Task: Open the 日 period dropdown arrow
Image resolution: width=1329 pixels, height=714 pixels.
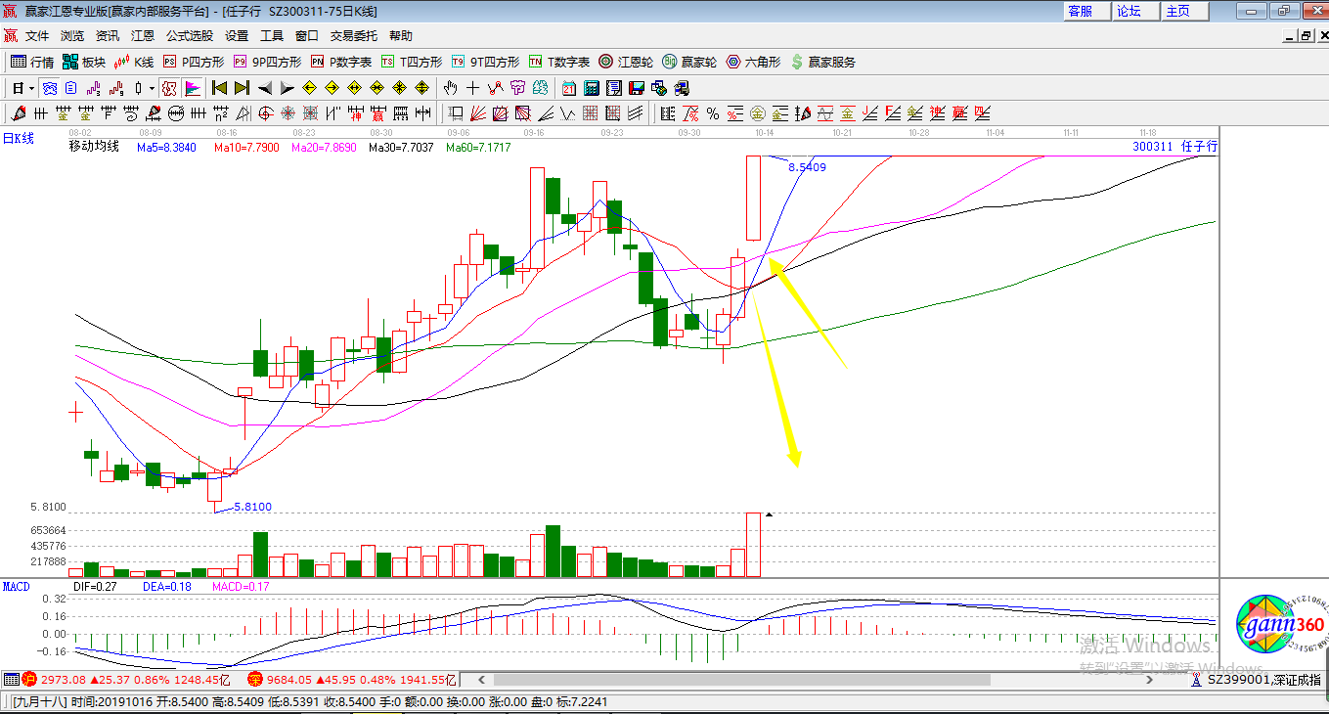Action: point(31,88)
